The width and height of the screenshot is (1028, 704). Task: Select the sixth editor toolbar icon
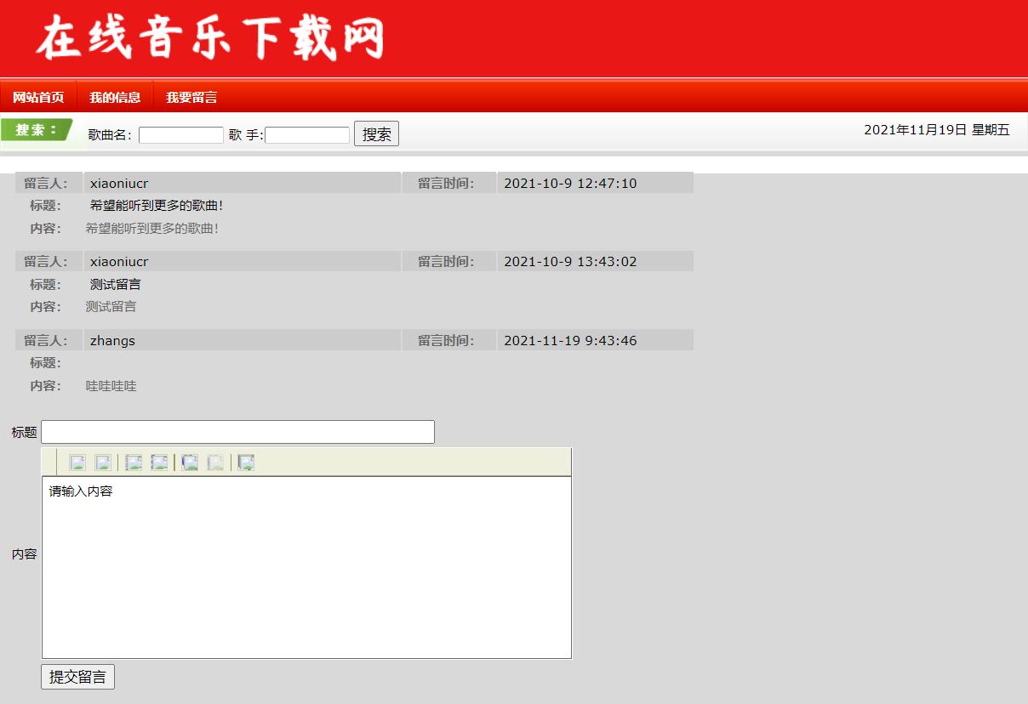tap(214, 462)
